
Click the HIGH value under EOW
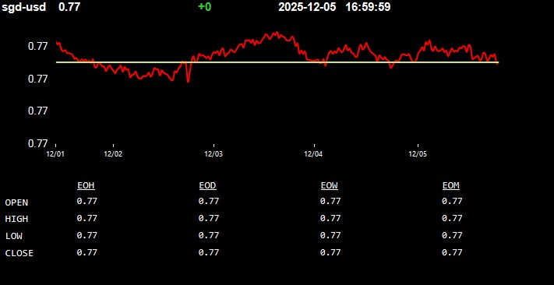[x=330, y=218]
